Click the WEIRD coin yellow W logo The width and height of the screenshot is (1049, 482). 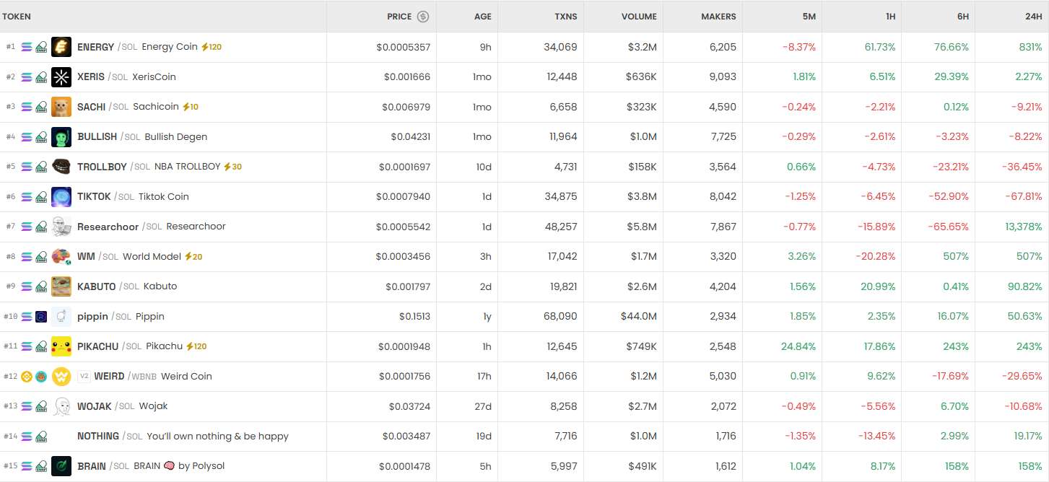[x=61, y=377]
